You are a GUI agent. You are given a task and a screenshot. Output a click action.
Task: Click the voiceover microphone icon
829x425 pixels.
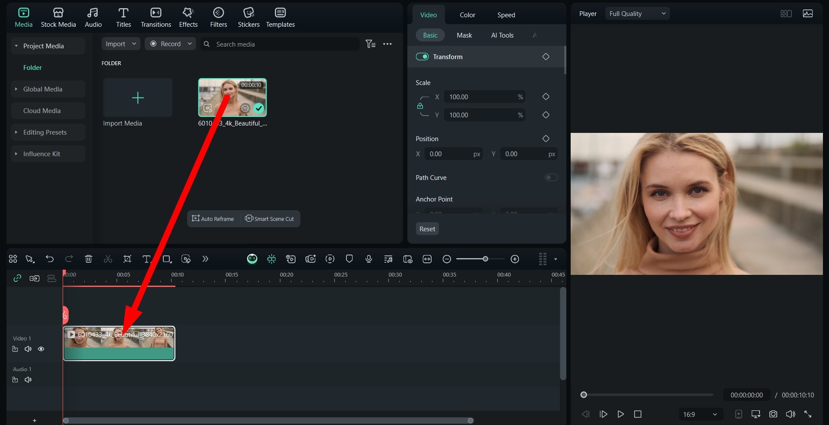[x=368, y=259]
